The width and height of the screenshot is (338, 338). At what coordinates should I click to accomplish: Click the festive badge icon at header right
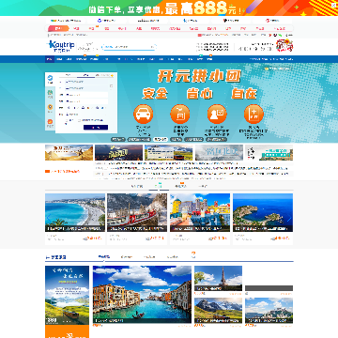(x=284, y=46)
